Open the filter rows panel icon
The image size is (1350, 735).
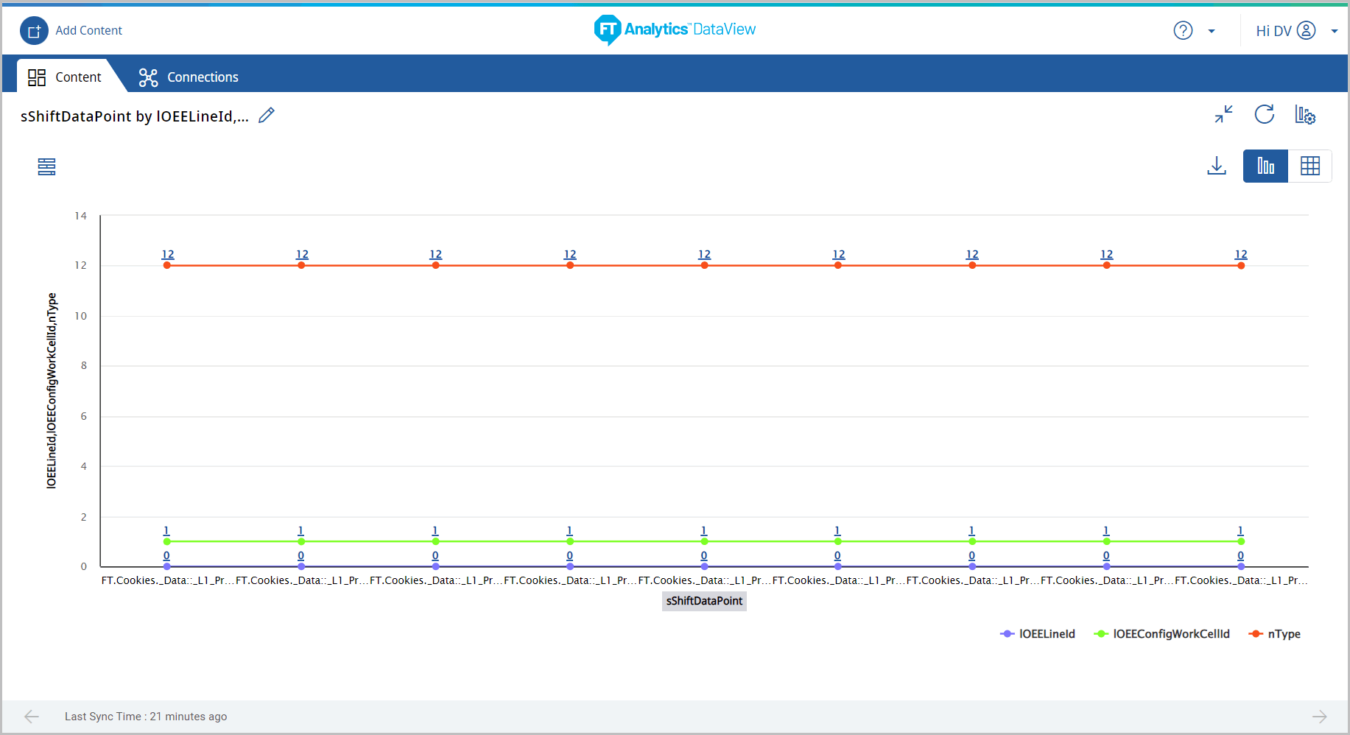pyautogui.click(x=46, y=166)
